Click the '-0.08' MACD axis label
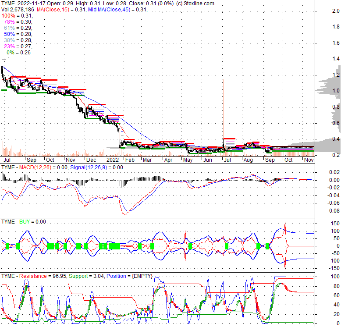The image size is (341, 327). (333, 211)
